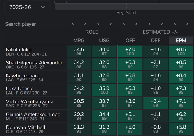Open the 2025-26 season dropdown
This screenshot has height=136, width=194.
click(27, 7)
